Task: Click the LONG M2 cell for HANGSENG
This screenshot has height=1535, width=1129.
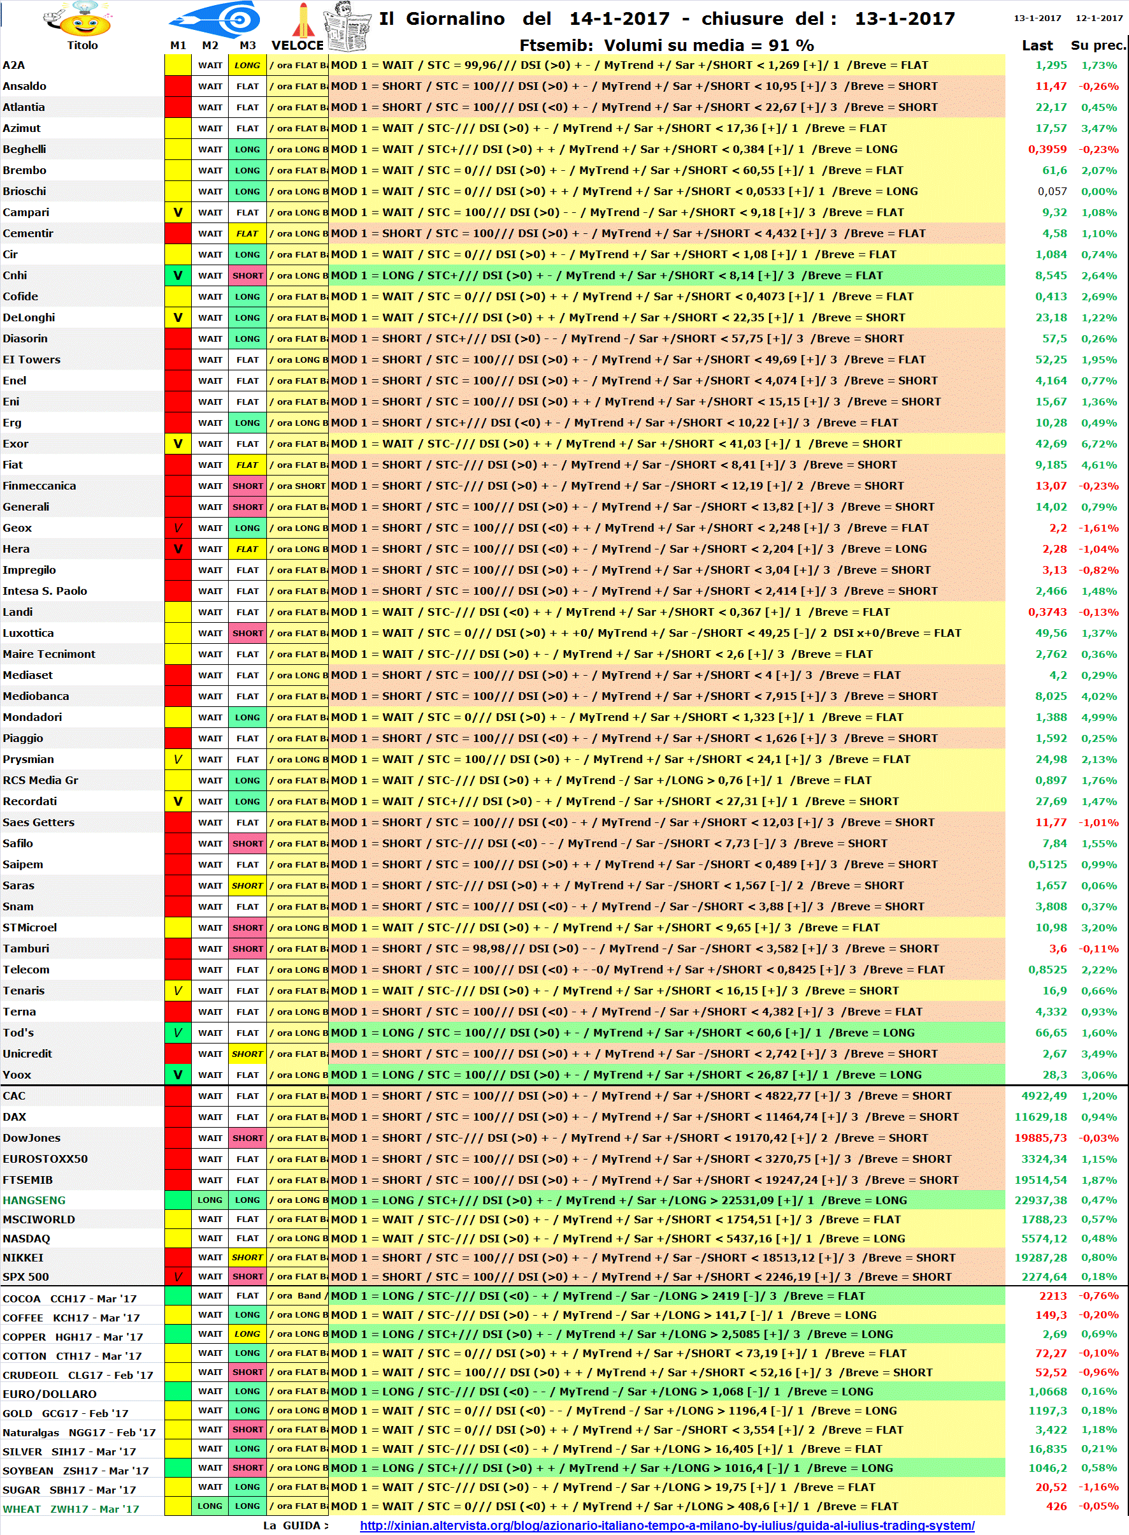Action: (x=210, y=1200)
